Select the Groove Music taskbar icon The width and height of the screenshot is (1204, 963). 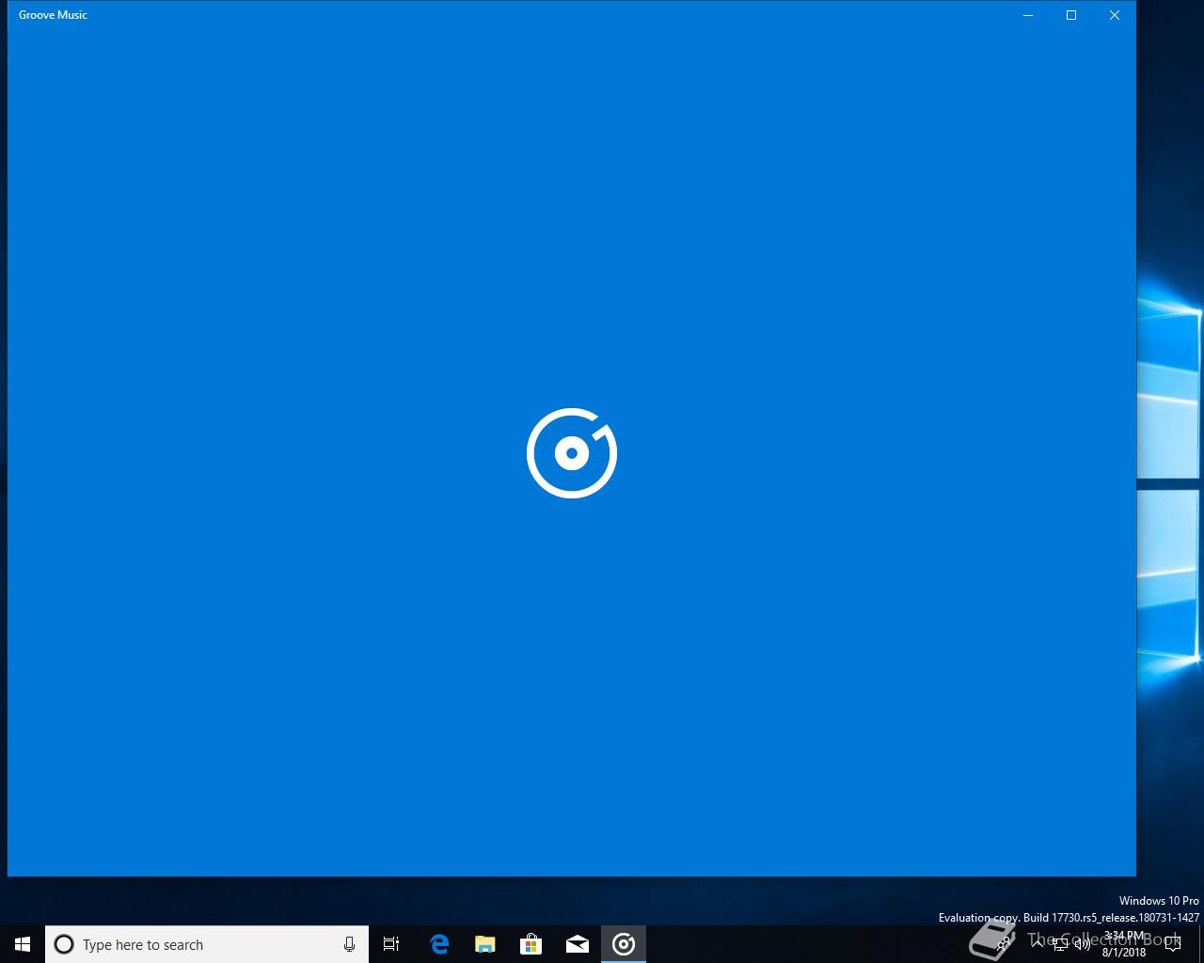[624, 944]
